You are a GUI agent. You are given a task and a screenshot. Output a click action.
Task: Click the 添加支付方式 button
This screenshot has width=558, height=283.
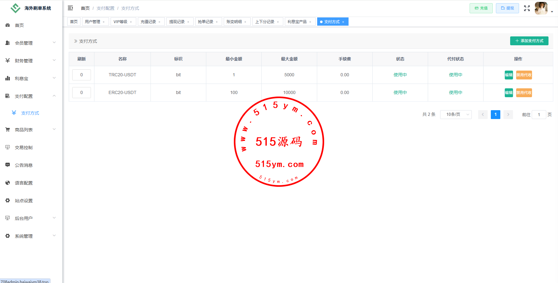point(529,41)
